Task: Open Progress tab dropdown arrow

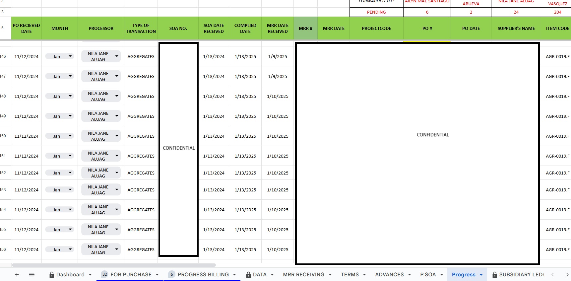Action: tap(481, 275)
